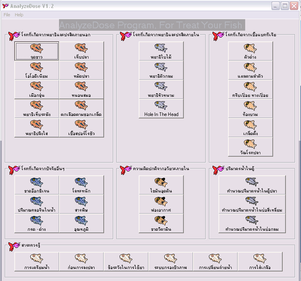Open the ไขมันอุดตัน button

click(x=161, y=185)
